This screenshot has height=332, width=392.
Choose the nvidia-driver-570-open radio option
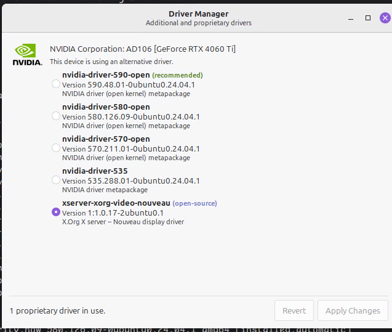click(x=56, y=148)
